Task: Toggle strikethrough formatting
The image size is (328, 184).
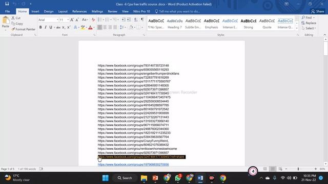Action: click(58, 27)
